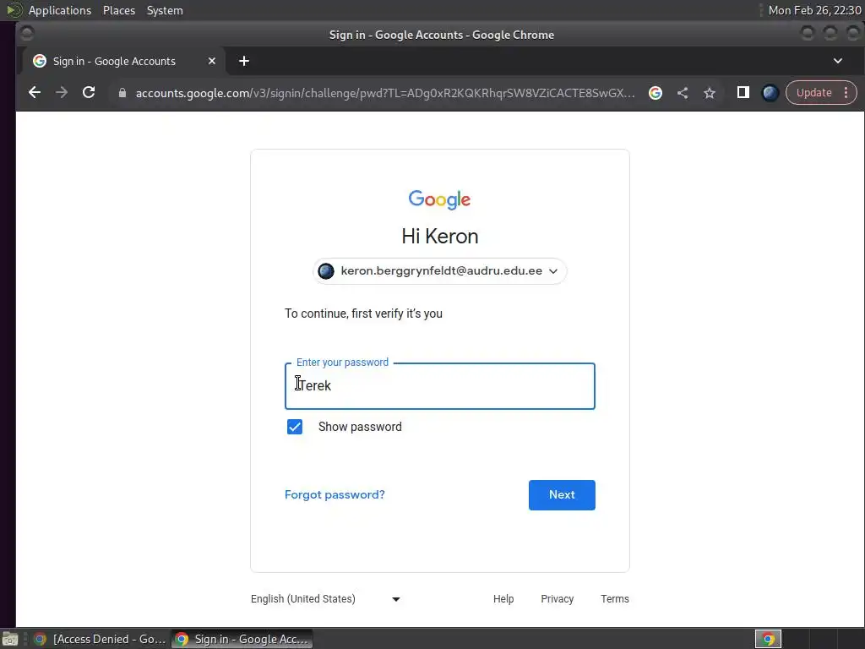The image size is (865, 649).
Task: Click the show desktop icon in taskbar
Action: (x=10, y=639)
